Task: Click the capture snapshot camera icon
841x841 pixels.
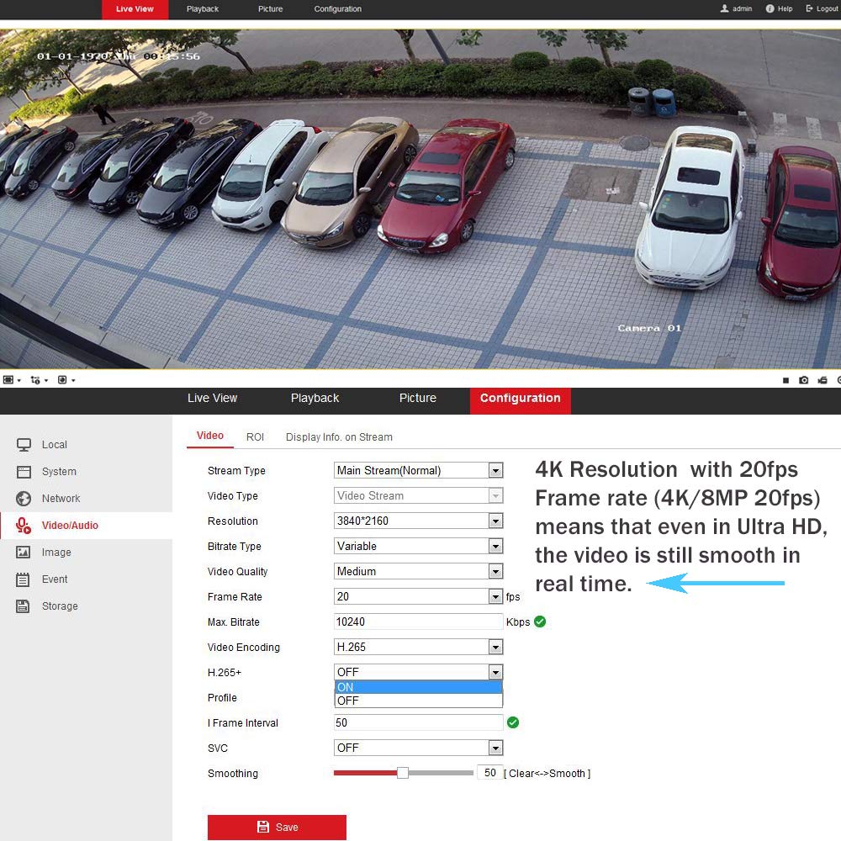Action: coord(804,380)
